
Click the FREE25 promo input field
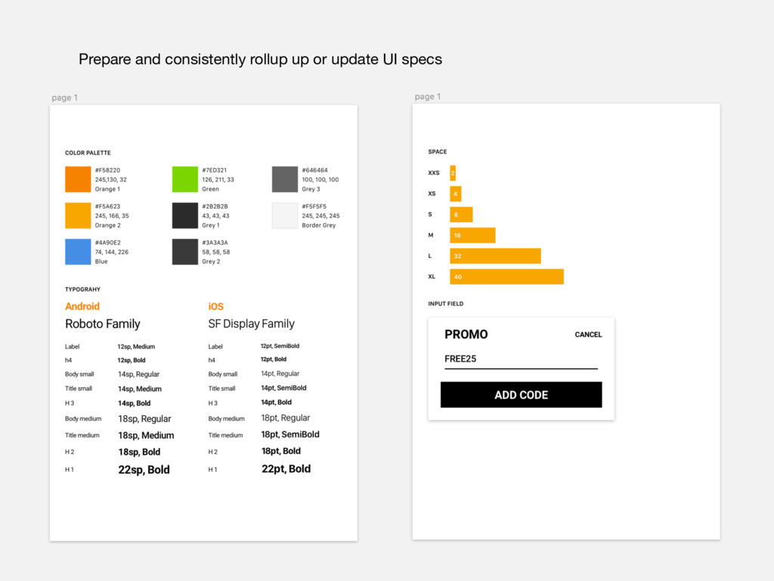coord(522,359)
